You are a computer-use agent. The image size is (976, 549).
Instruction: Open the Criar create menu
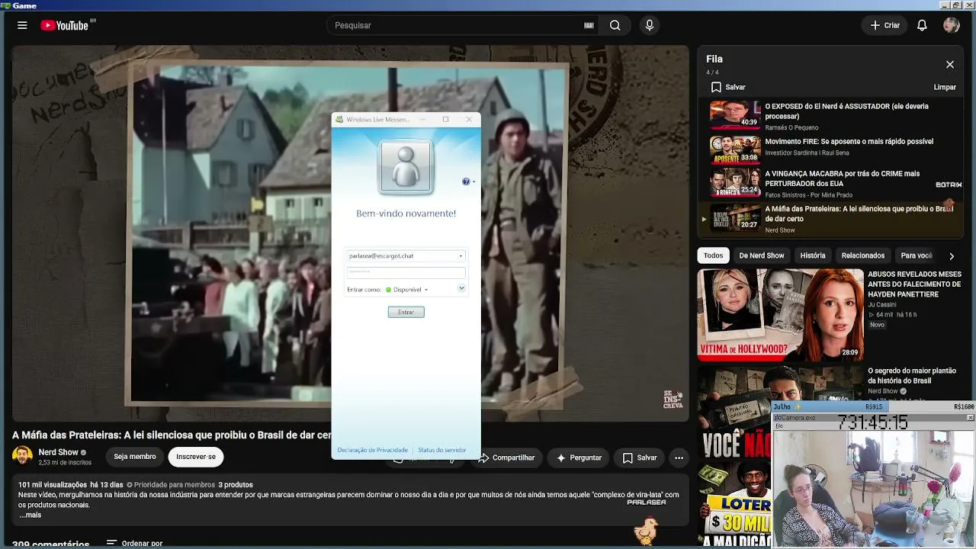pyautogui.click(x=885, y=25)
